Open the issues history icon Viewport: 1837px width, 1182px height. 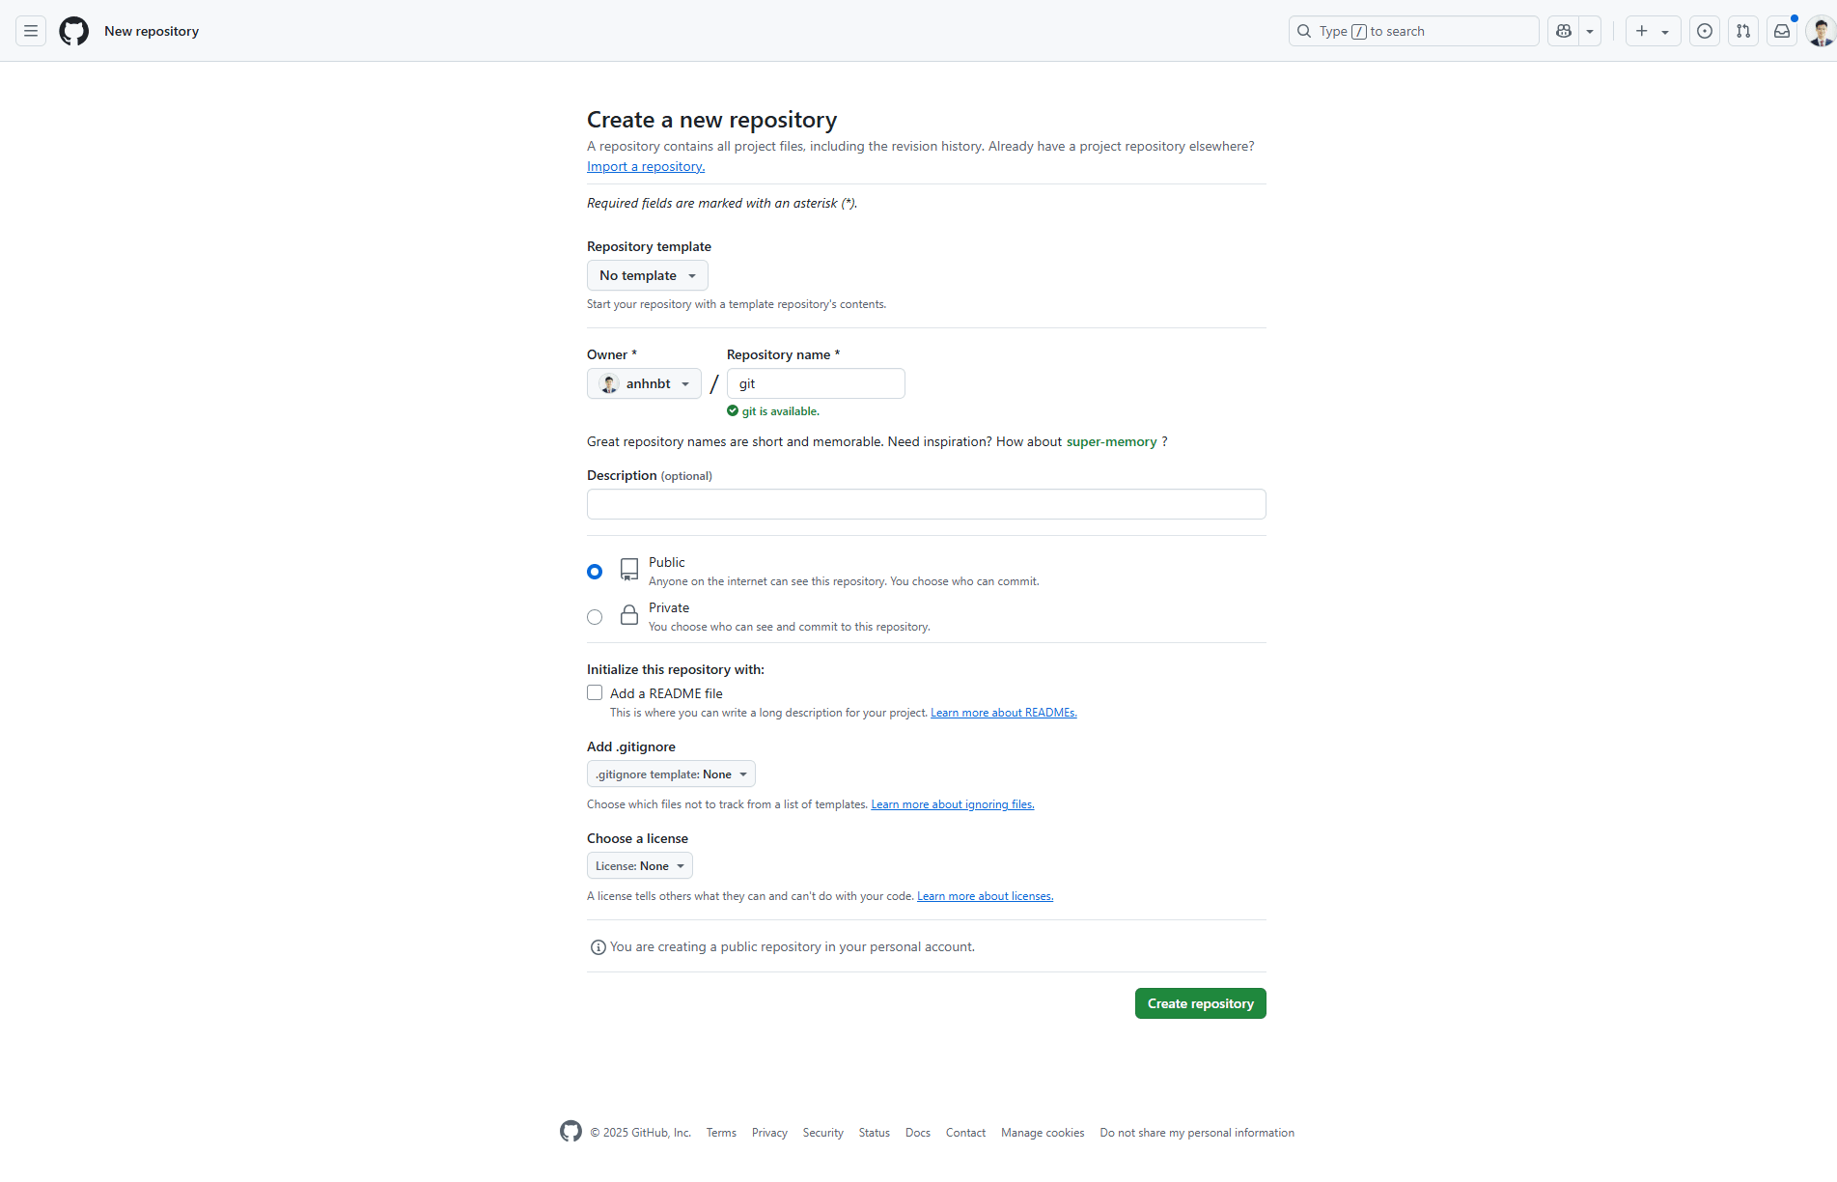1704,31
